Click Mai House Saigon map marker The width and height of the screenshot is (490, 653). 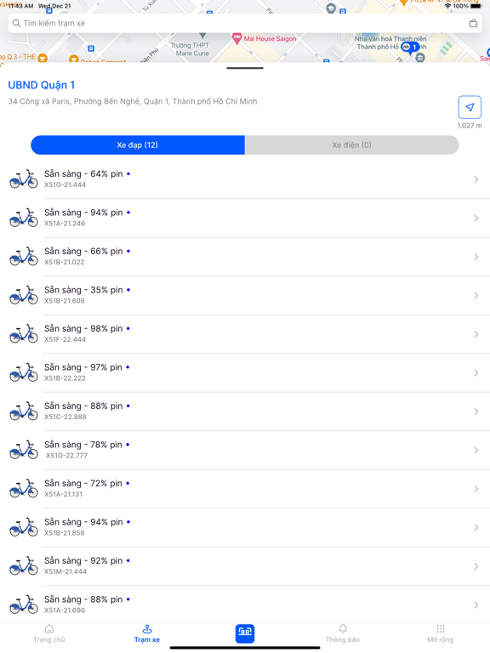pos(236,38)
